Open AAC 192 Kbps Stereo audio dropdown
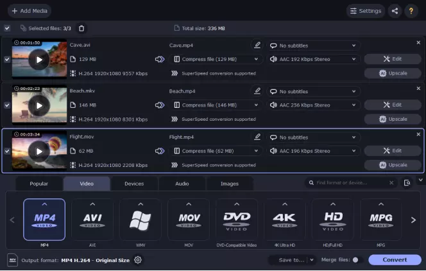 (x=314, y=59)
